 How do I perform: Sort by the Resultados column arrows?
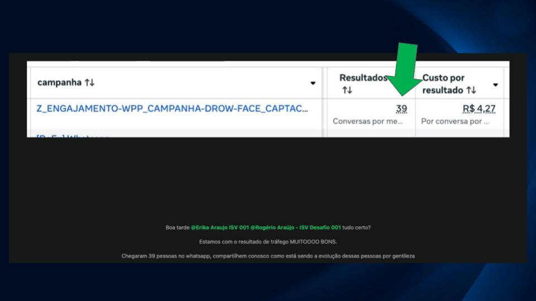(x=347, y=90)
